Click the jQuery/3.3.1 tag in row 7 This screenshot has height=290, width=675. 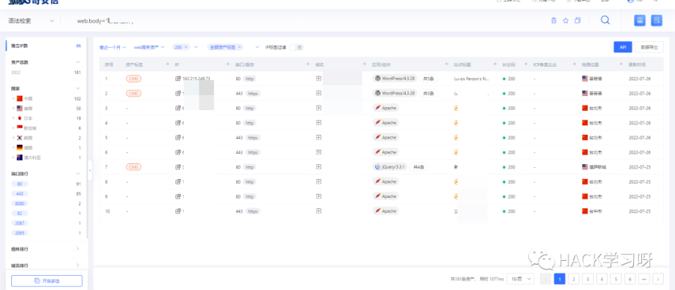tap(389, 167)
